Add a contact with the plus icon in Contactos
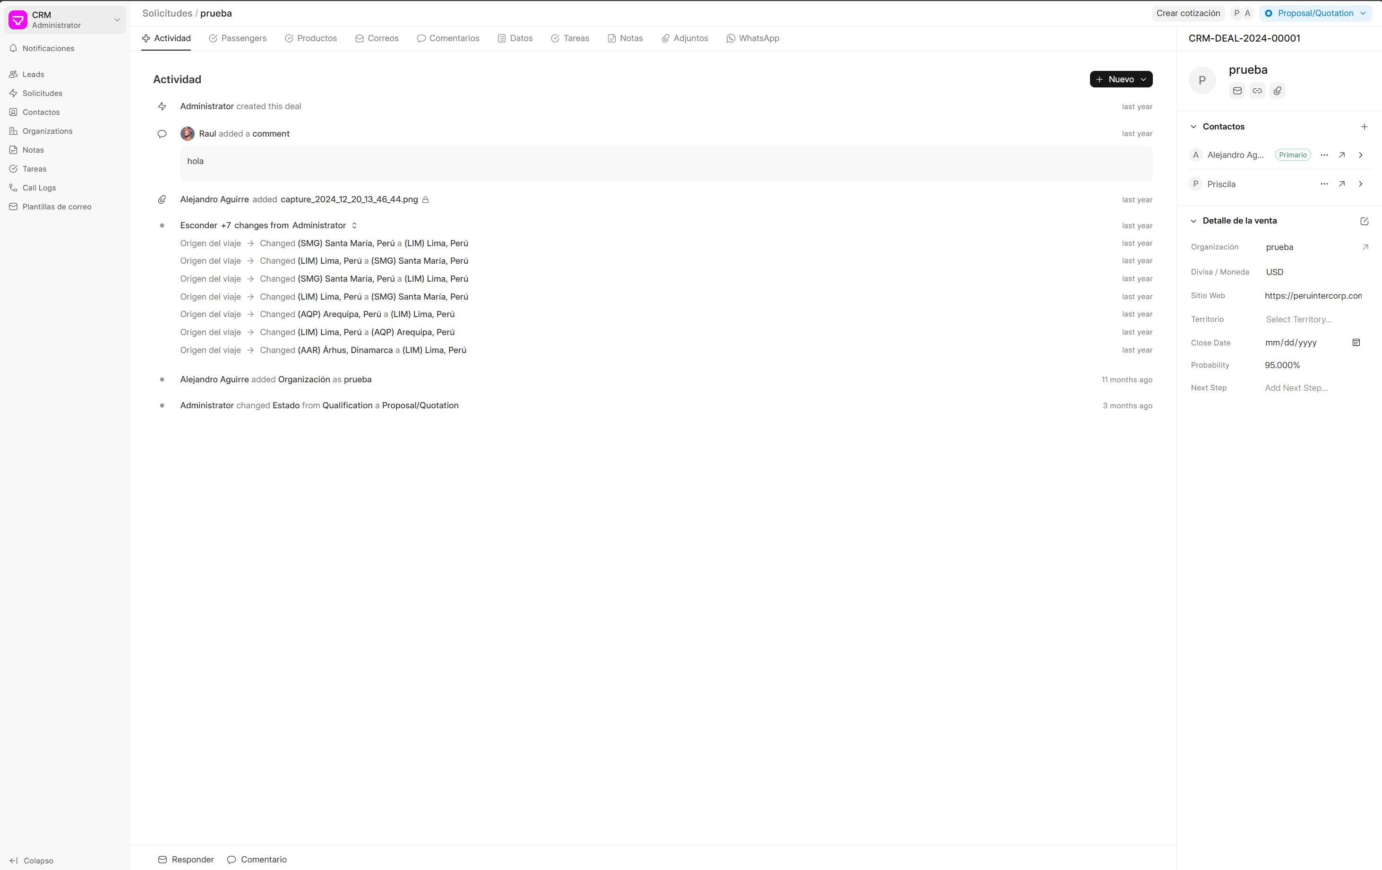This screenshot has height=870, width=1382. click(x=1365, y=126)
